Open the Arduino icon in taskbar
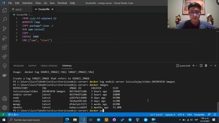 pyautogui.click(x=99, y=120)
